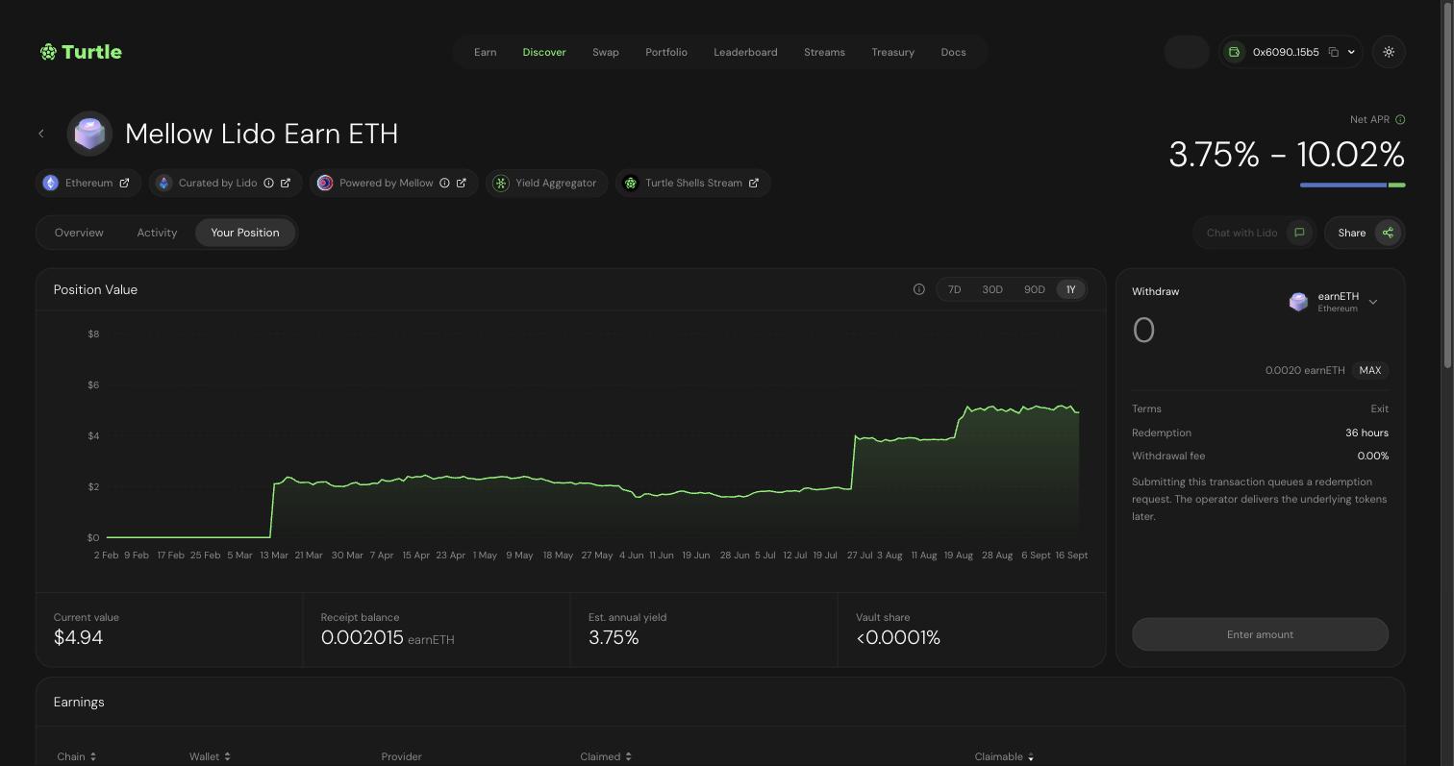Set the chart range to 7D
Screen dimensions: 1454x766
(954, 289)
